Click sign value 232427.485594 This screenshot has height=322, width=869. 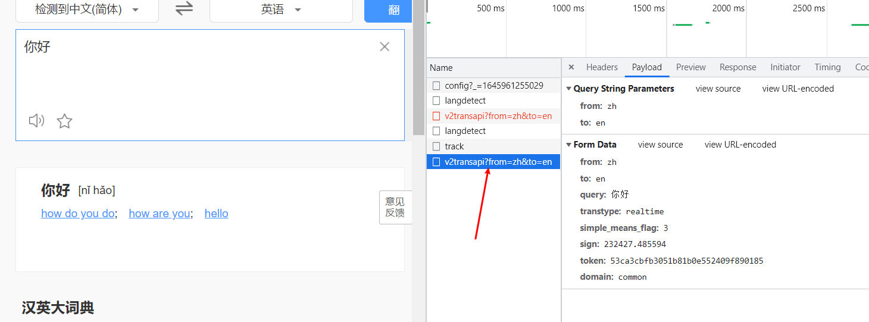[634, 244]
